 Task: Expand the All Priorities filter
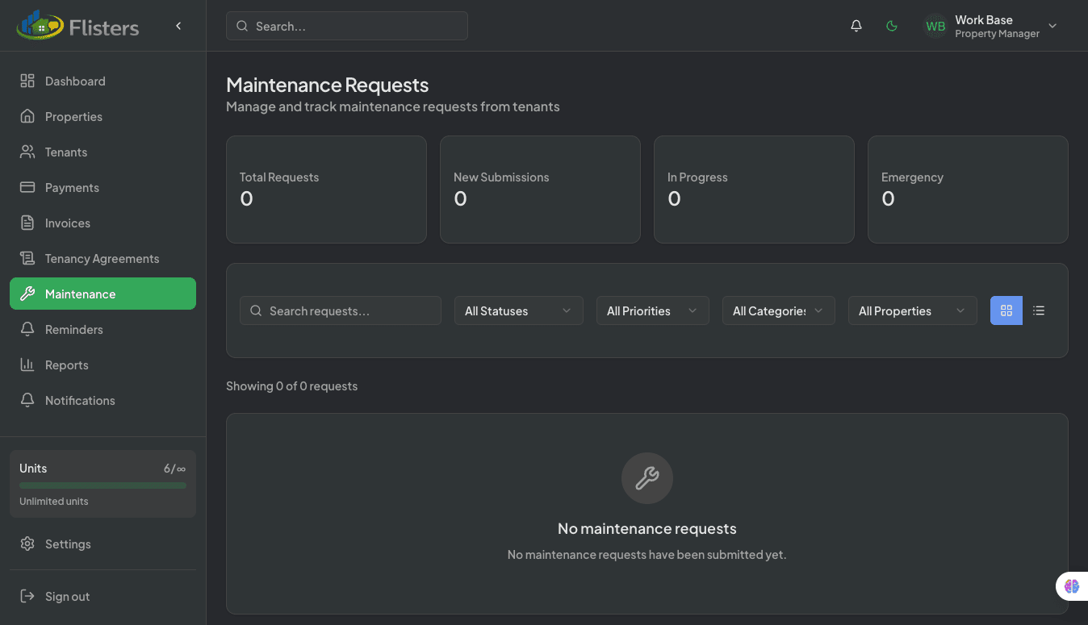(x=652, y=310)
